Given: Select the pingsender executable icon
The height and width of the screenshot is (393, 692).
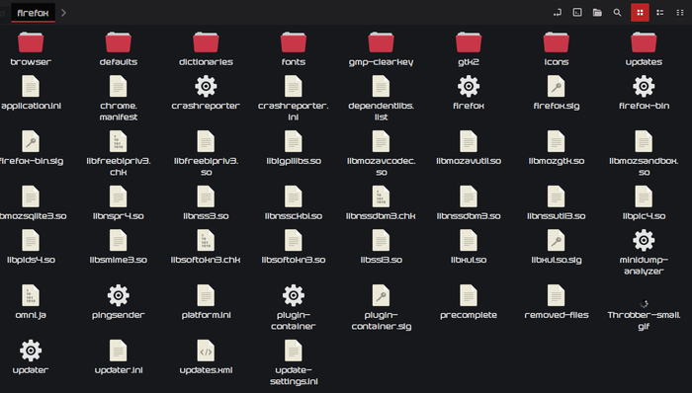Looking at the screenshot, I should click(x=119, y=295).
